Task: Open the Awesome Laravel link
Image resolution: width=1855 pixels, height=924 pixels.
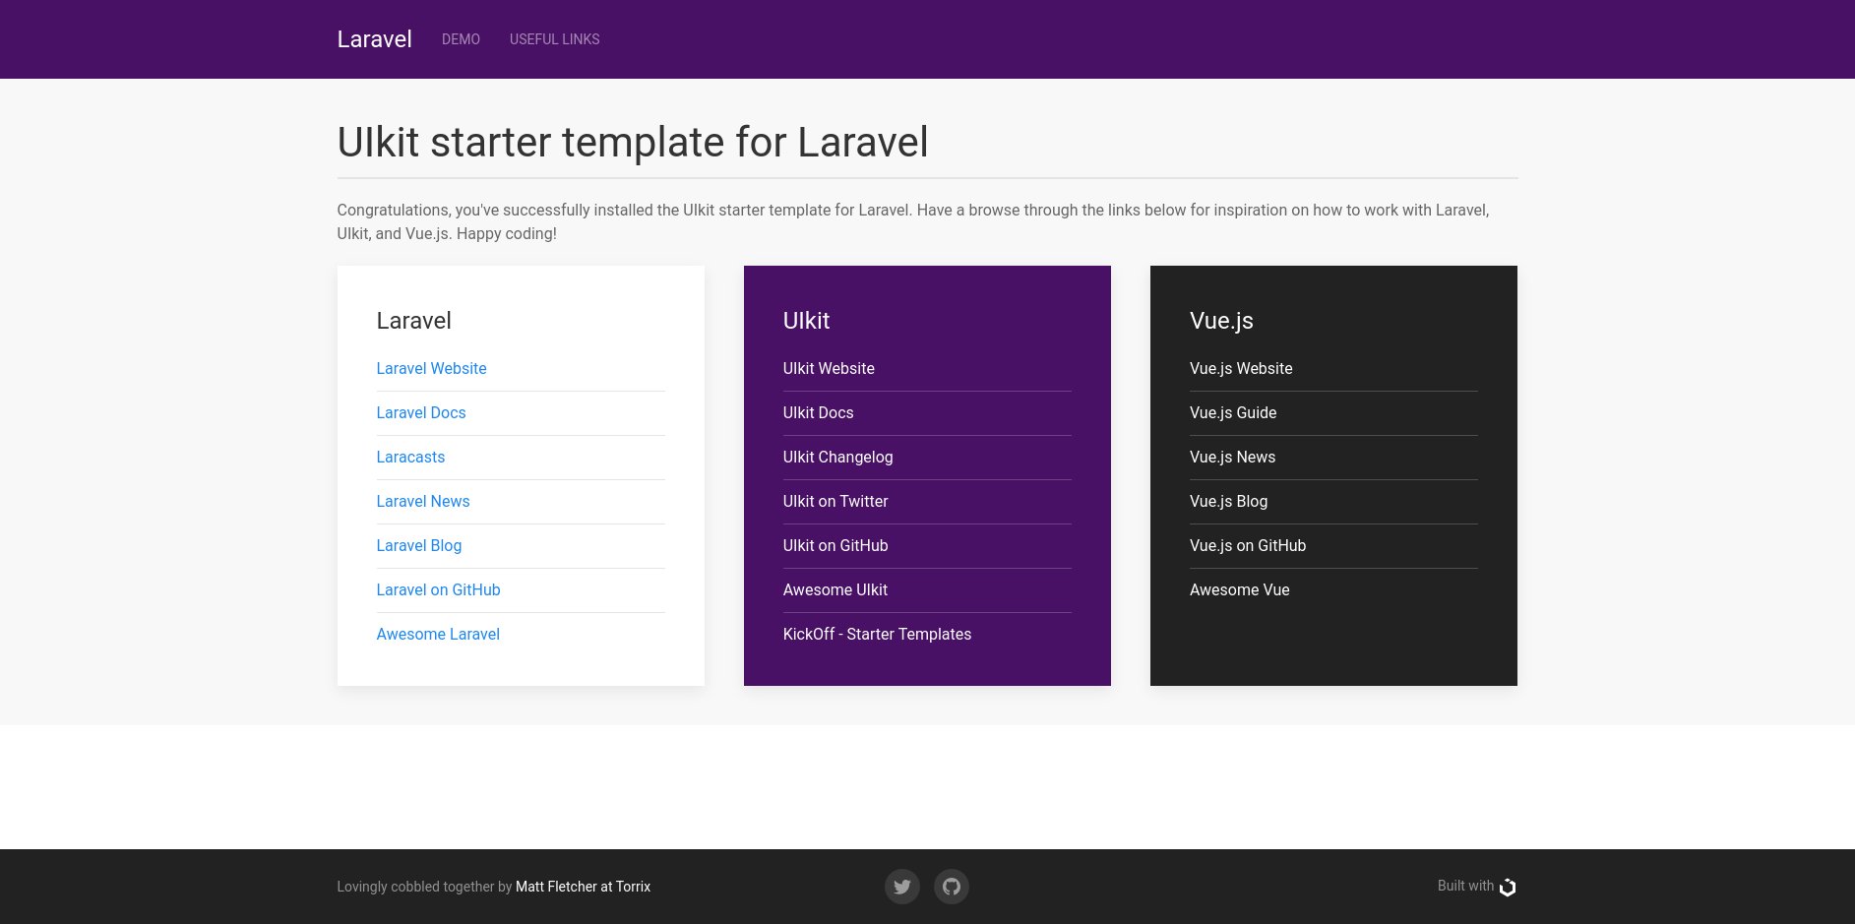Action: click(x=438, y=634)
